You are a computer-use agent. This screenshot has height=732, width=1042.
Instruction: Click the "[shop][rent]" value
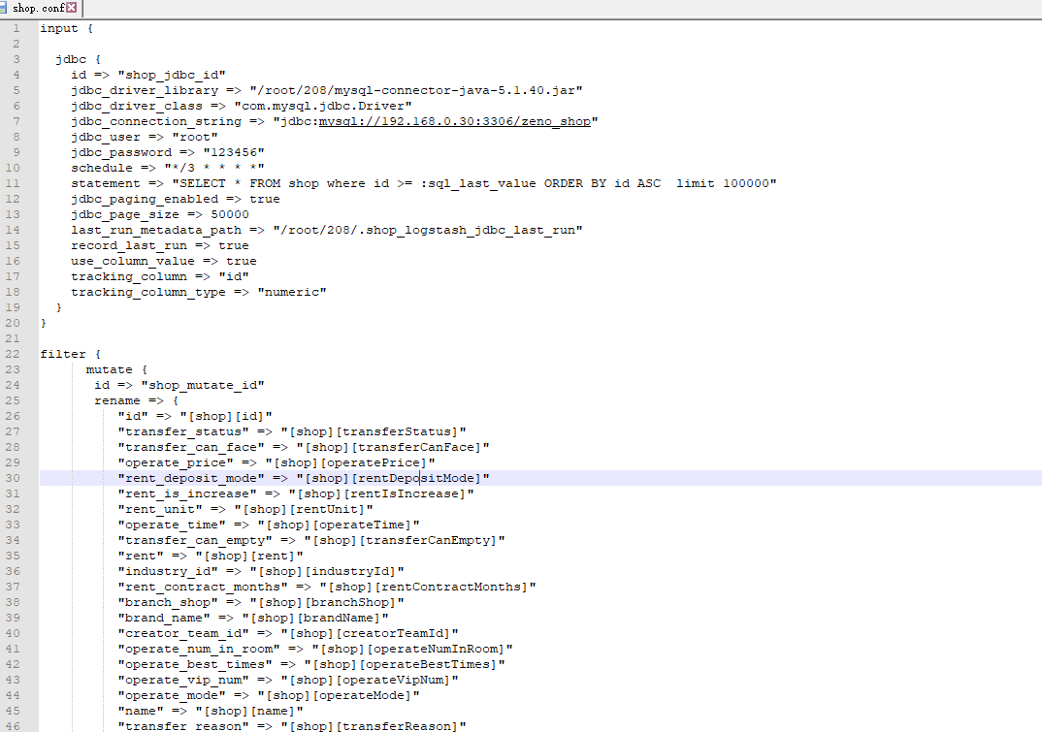pyautogui.click(x=249, y=556)
